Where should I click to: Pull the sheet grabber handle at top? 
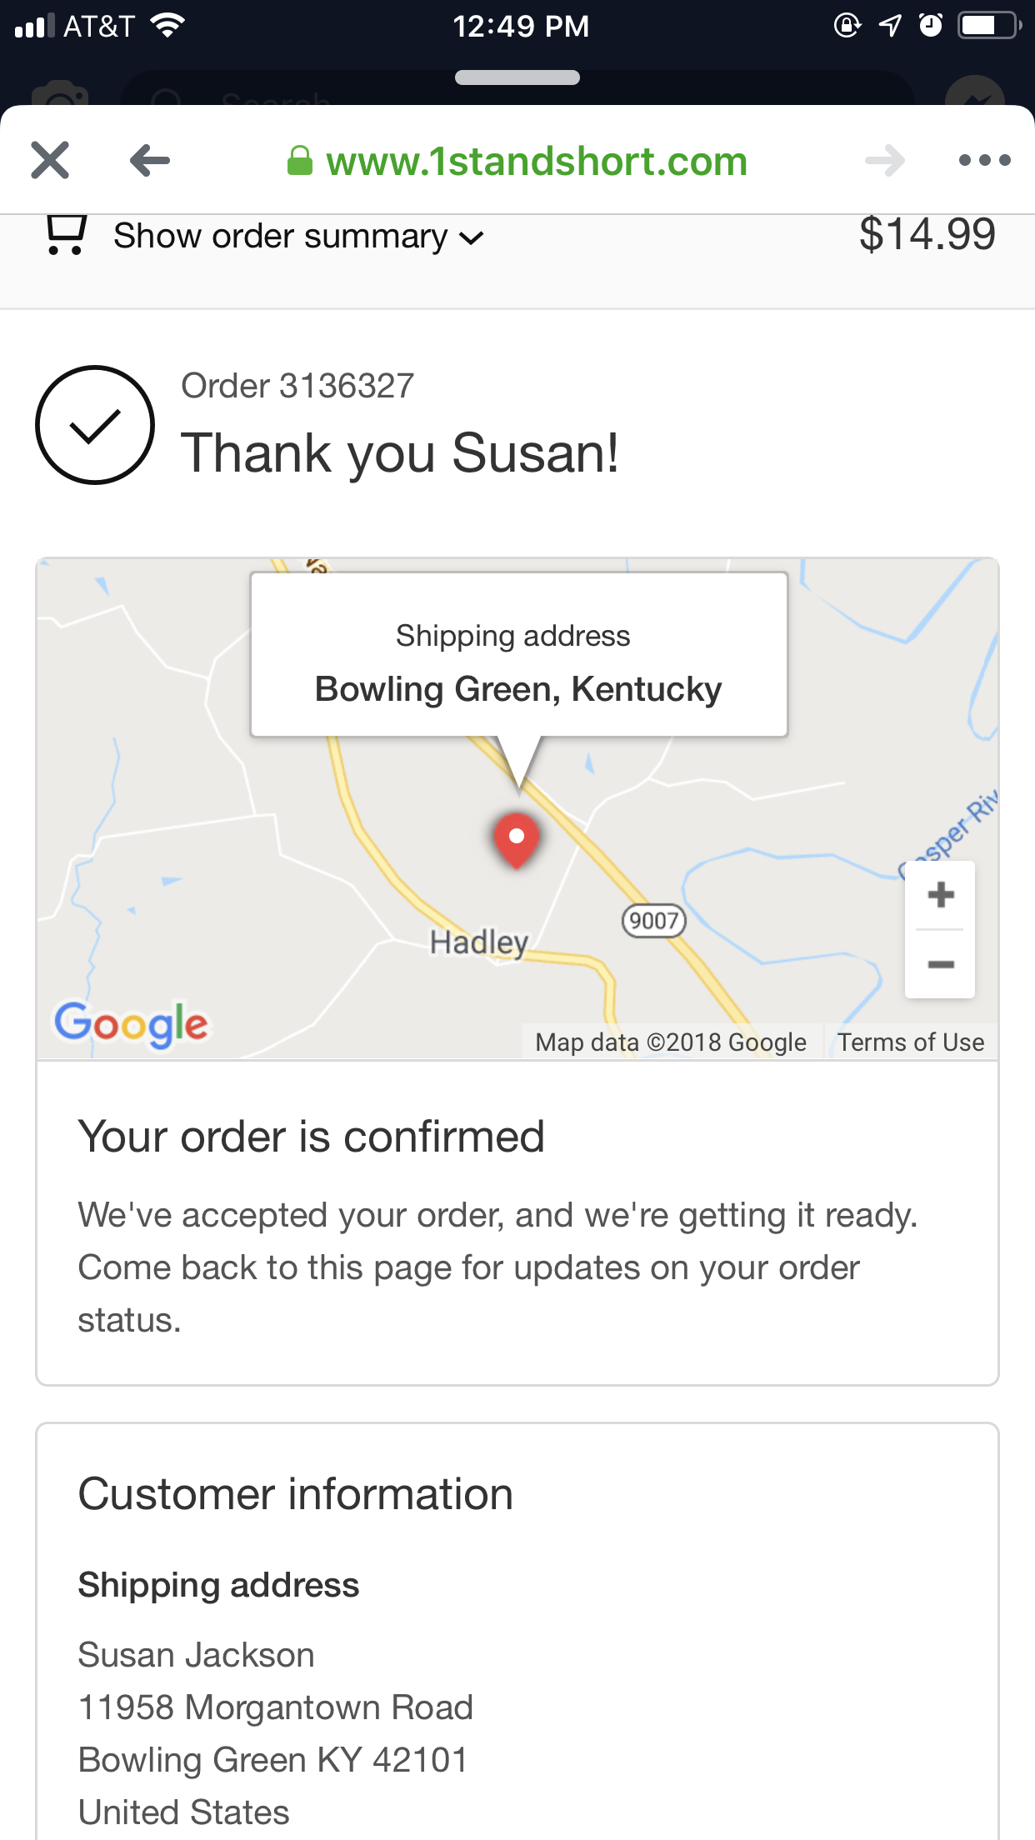click(x=517, y=77)
